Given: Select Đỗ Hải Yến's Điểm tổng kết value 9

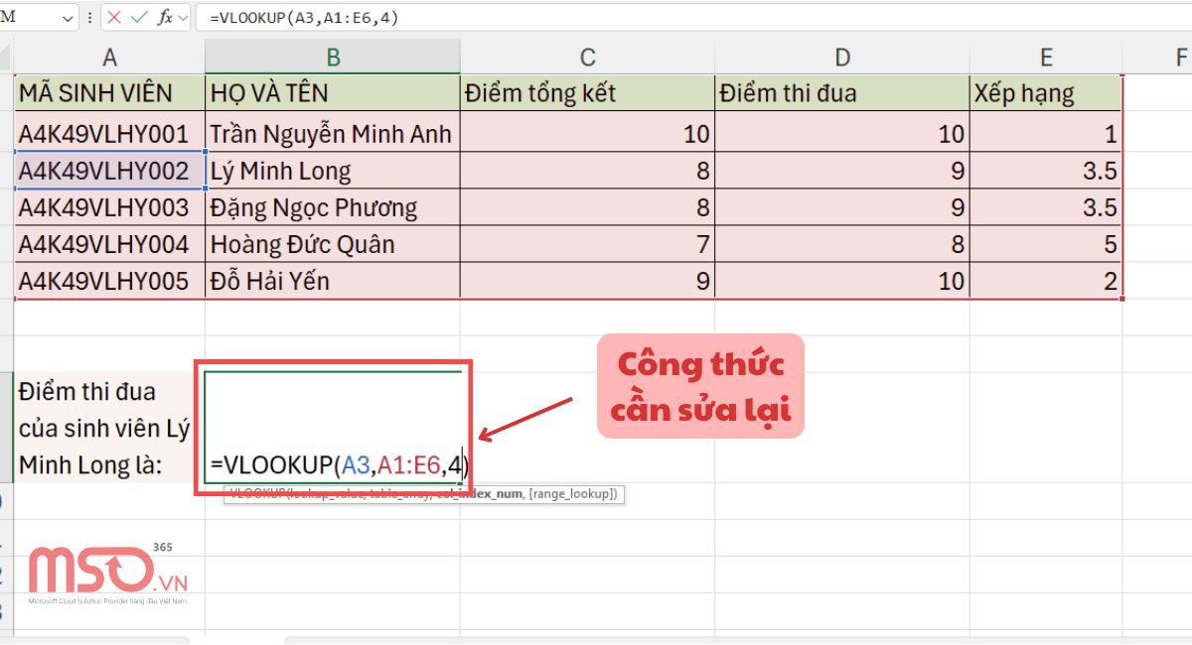Looking at the screenshot, I should (588, 281).
